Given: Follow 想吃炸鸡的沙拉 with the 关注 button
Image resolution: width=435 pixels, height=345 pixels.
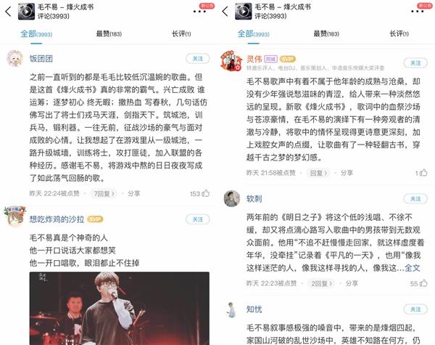Looking at the screenshot, I should point(198,219).
